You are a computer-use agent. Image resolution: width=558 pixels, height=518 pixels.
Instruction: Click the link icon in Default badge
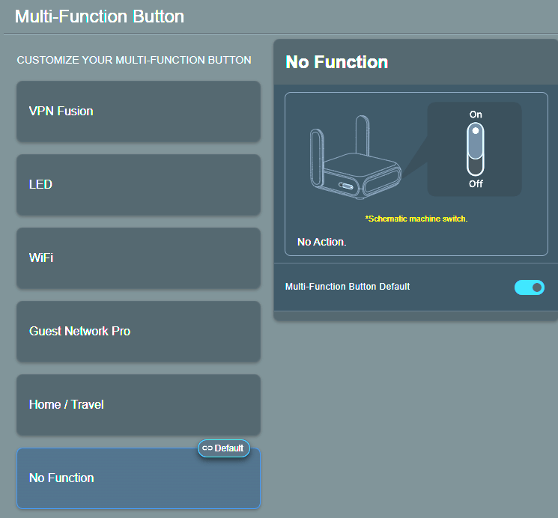[x=207, y=448]
